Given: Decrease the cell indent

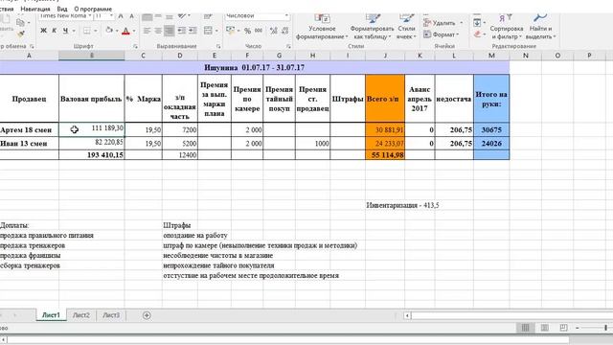Looking at the screenshot, I should (181, 31).
